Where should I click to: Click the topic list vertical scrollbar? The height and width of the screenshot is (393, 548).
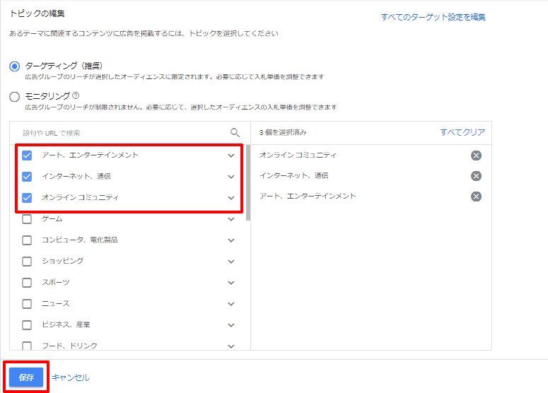(x=248, y=182)
